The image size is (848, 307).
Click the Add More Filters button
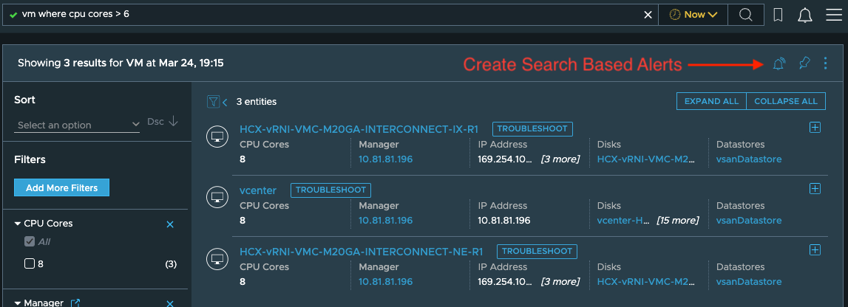point(61,187)
